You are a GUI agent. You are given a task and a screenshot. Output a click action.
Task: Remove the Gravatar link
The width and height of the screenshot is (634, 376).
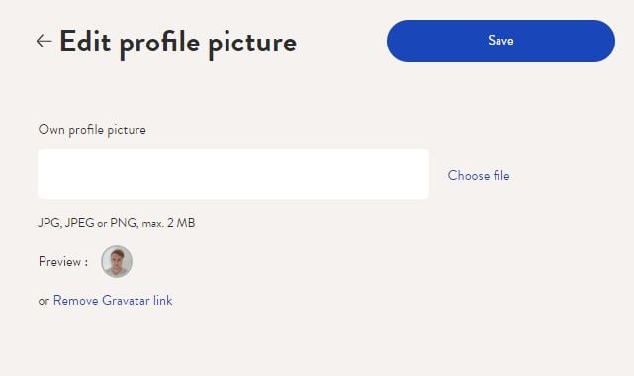tap(113, 301)
